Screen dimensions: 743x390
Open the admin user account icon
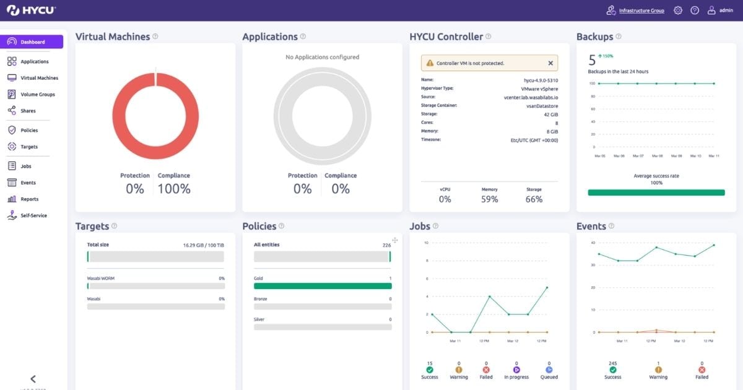coord(711,11)
